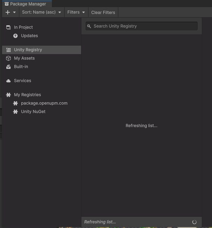212x228 pixels.
Task: Select In Project in sidebar
Action: [x=41, y=27]
